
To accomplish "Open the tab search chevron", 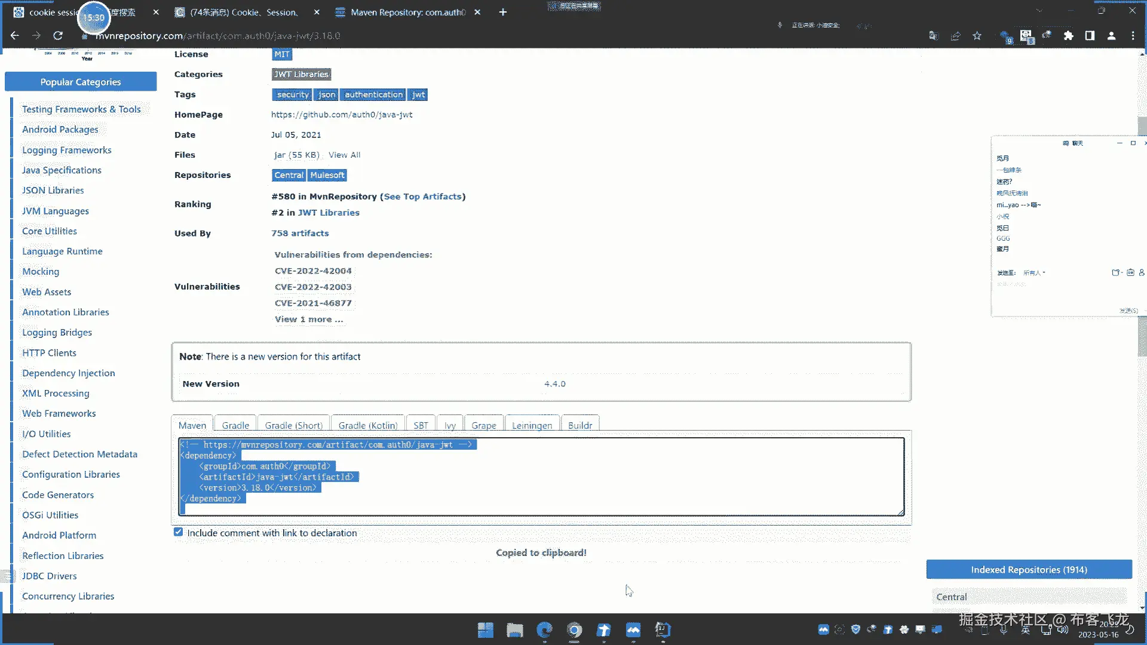I will pos(1039,11).
